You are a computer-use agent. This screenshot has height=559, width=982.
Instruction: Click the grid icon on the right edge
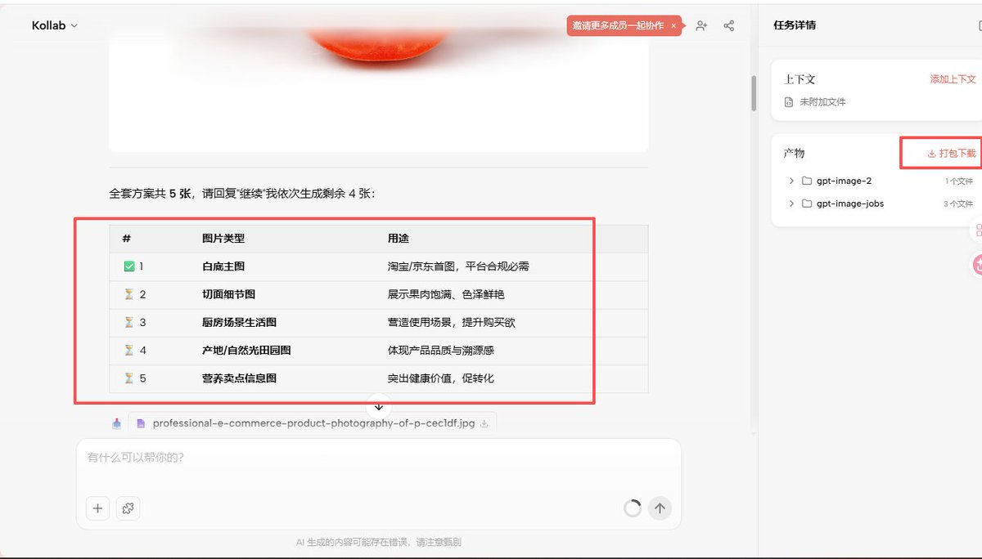[978, 230]
